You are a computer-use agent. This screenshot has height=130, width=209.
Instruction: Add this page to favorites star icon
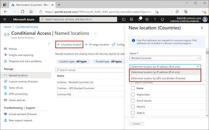coord(157,12)
